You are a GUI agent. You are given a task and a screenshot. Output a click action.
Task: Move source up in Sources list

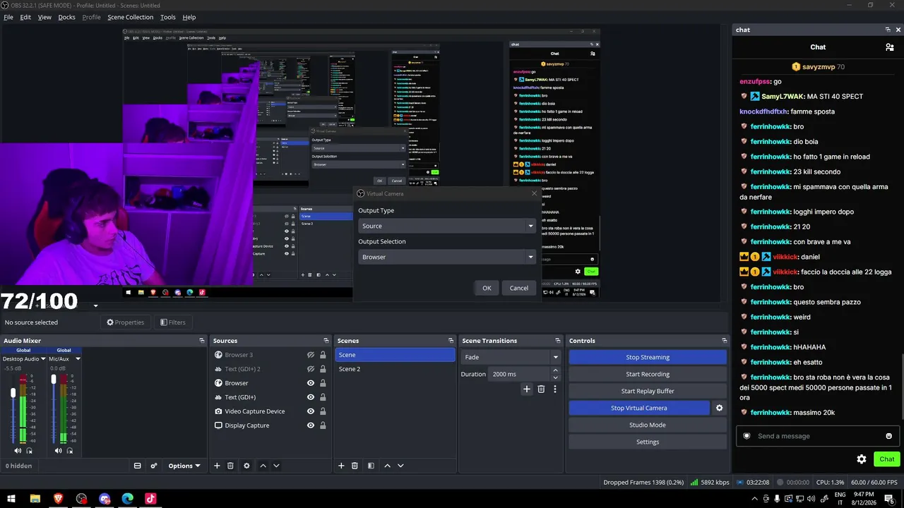pos(263,466)
